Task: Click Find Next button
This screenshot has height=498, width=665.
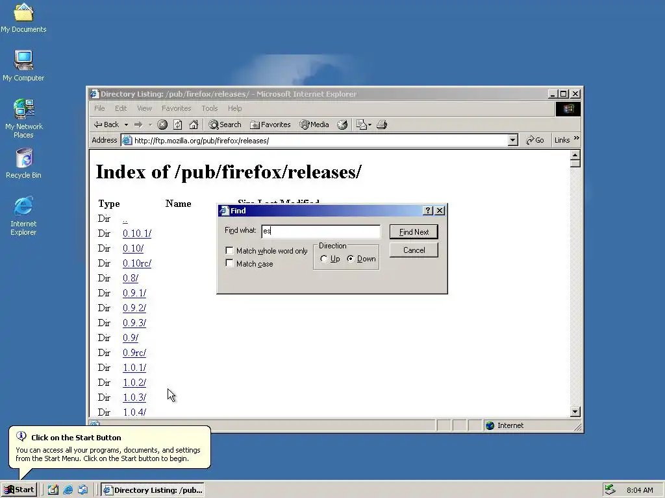Action: pos(414,232)
